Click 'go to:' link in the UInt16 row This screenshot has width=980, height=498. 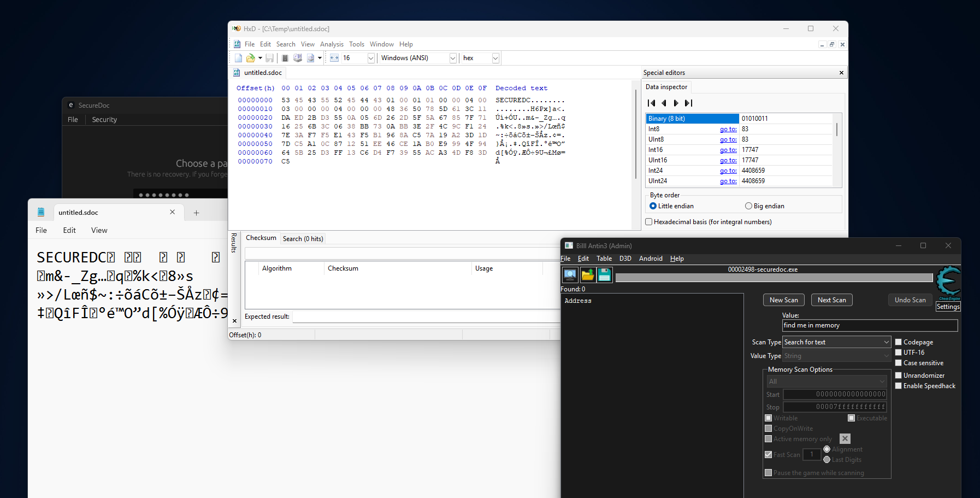click(x=728, y=160)
